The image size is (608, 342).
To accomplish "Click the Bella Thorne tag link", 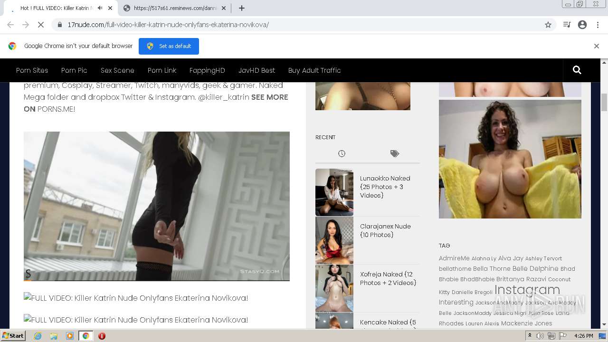I will point(492,269).
